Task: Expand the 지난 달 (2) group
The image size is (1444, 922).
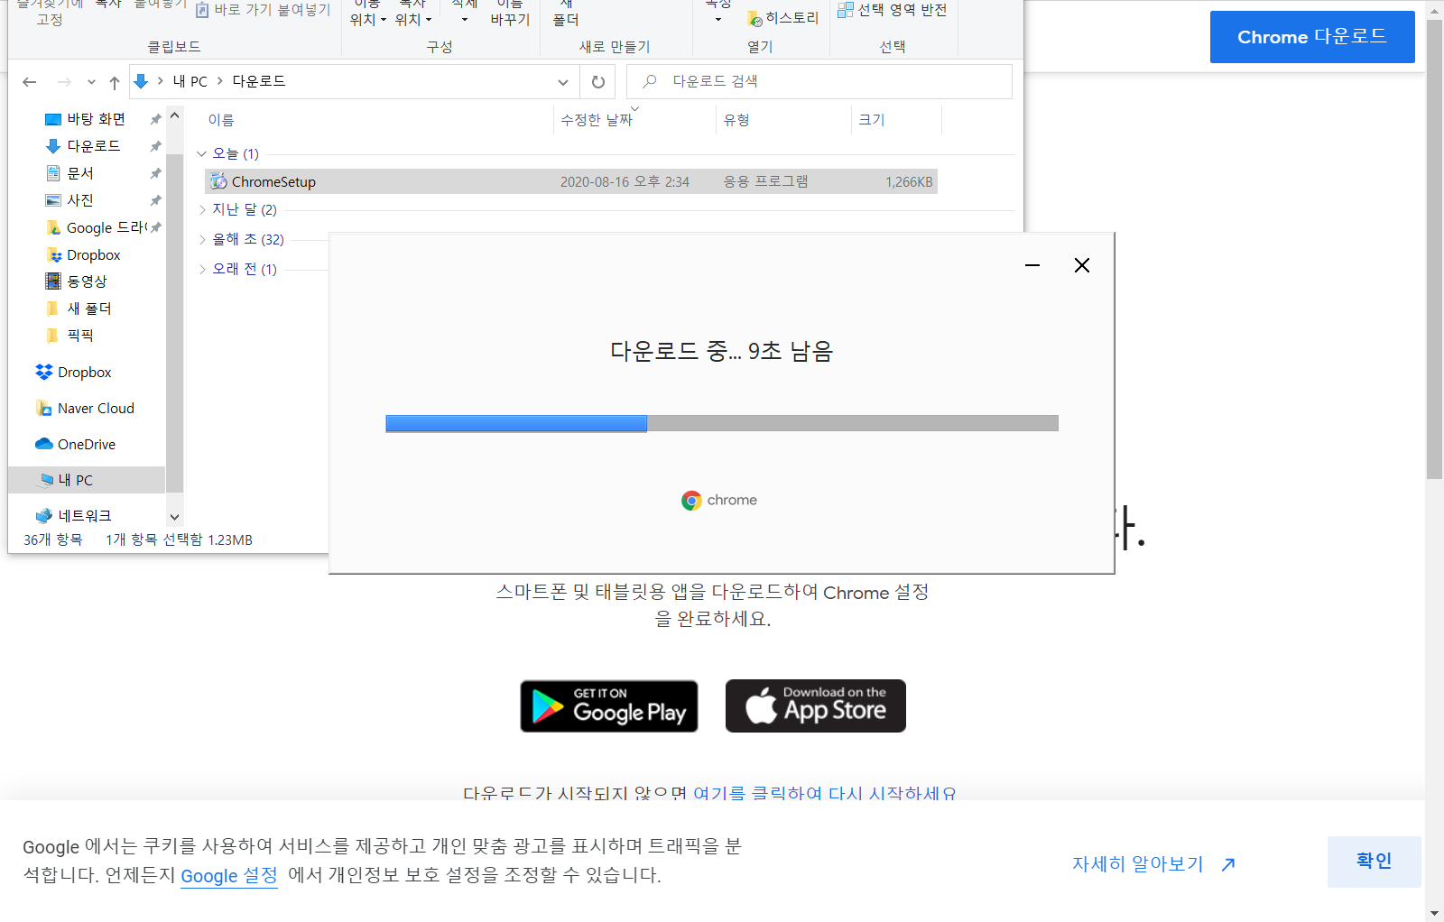Action: coord(202,209)
